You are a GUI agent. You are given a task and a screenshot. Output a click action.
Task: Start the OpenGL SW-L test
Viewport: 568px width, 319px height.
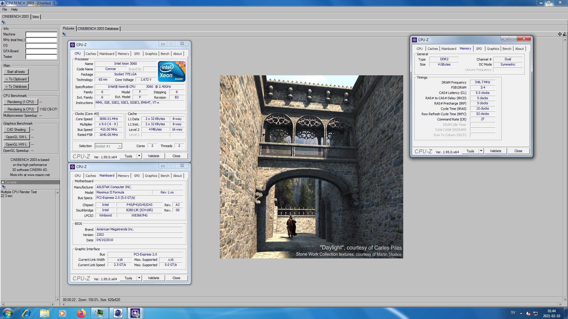(16, 137)
